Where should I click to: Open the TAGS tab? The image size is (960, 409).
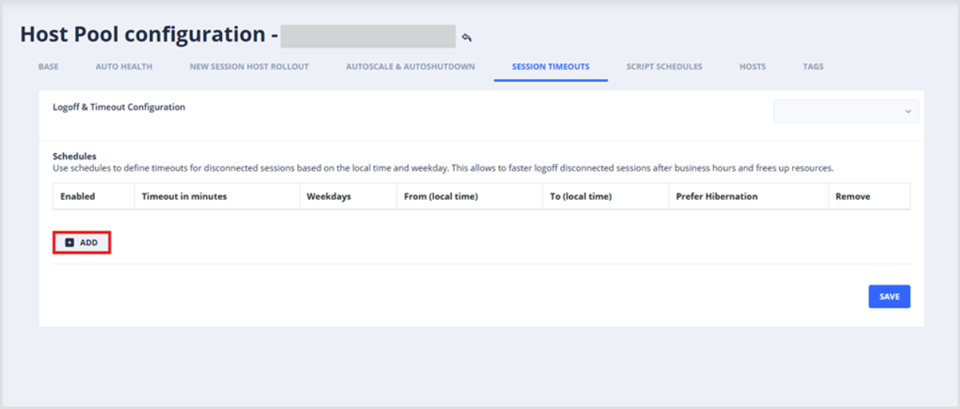[x=813, y=67]
